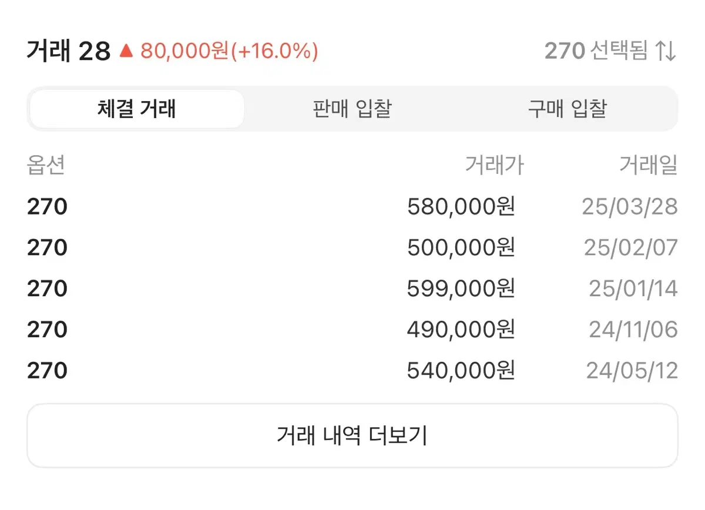This screenshot has width=705, height=510.
Task: Click the 거래 28 heading
Action: click(69, 52)
